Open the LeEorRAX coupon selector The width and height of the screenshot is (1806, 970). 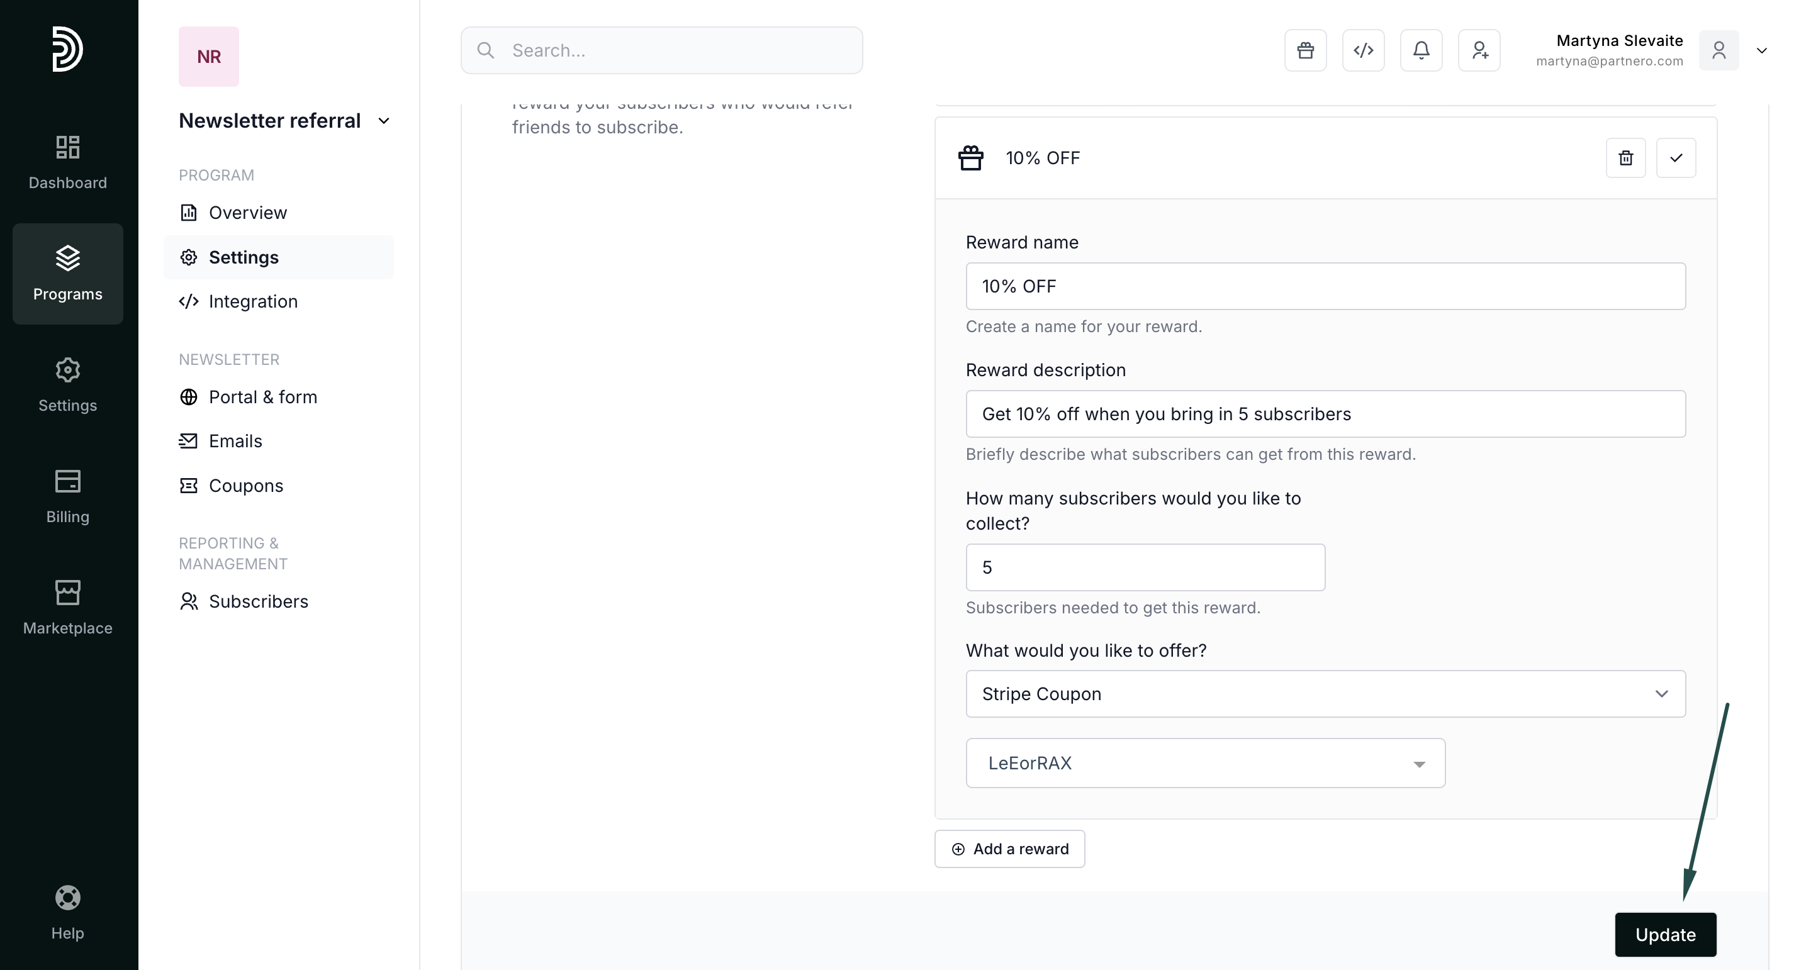[1204, 763]
